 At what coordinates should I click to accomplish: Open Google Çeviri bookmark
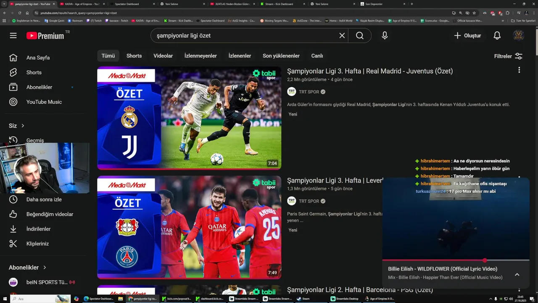pyautogui.click(x=54, y=21)
